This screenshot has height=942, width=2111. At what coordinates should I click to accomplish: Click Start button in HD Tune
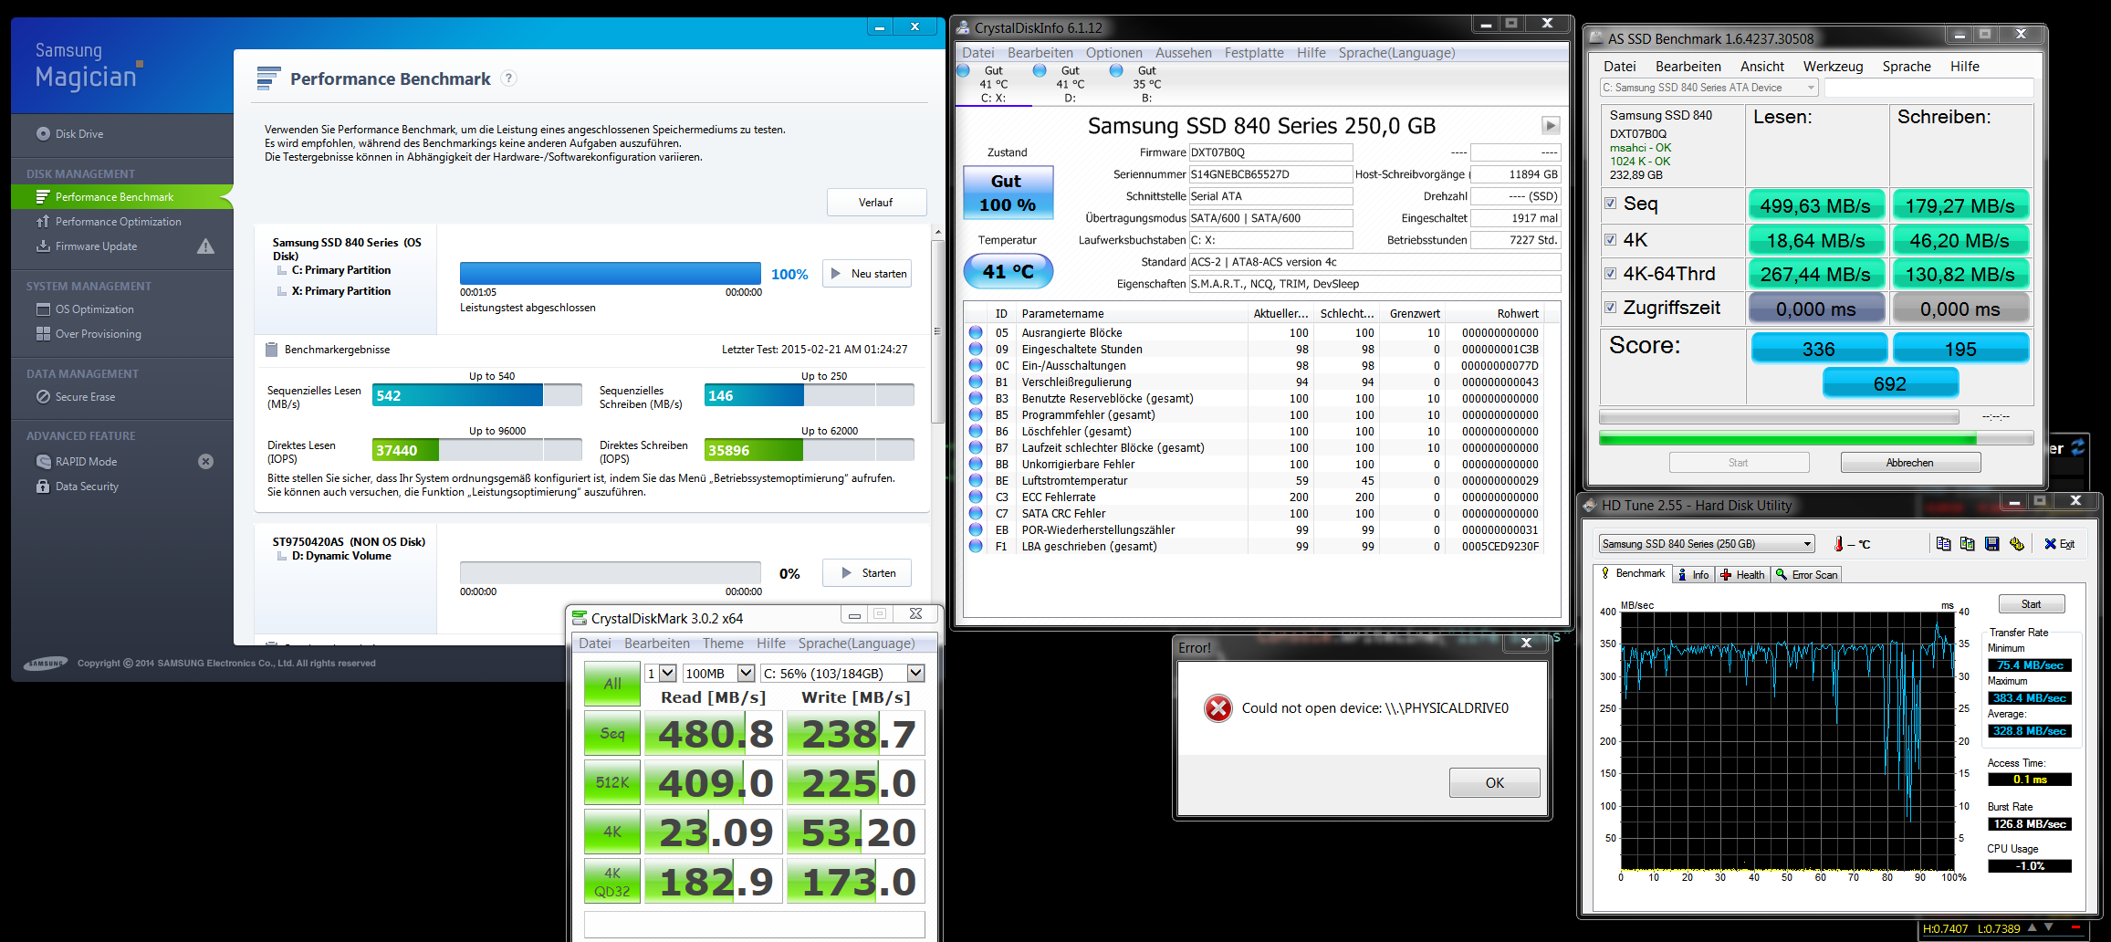pyautogui.click(x=2031, y=604)
